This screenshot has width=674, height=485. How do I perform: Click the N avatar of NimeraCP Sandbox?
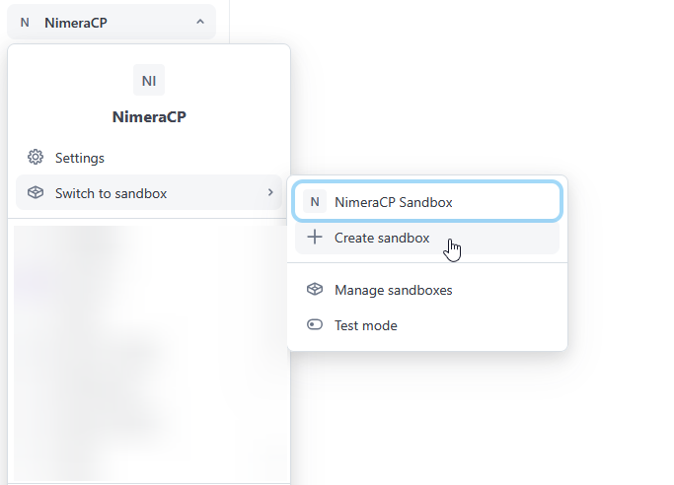(315, 202)
